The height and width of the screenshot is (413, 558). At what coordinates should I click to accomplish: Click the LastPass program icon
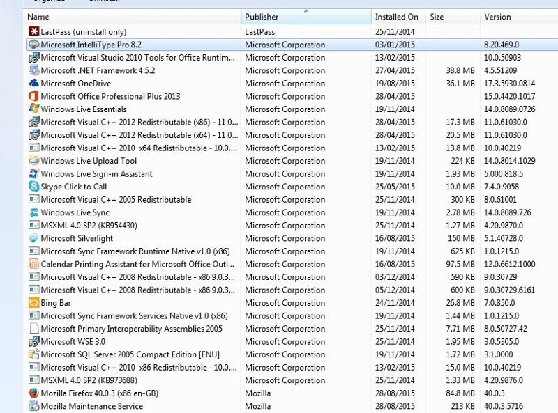point(33,32)
